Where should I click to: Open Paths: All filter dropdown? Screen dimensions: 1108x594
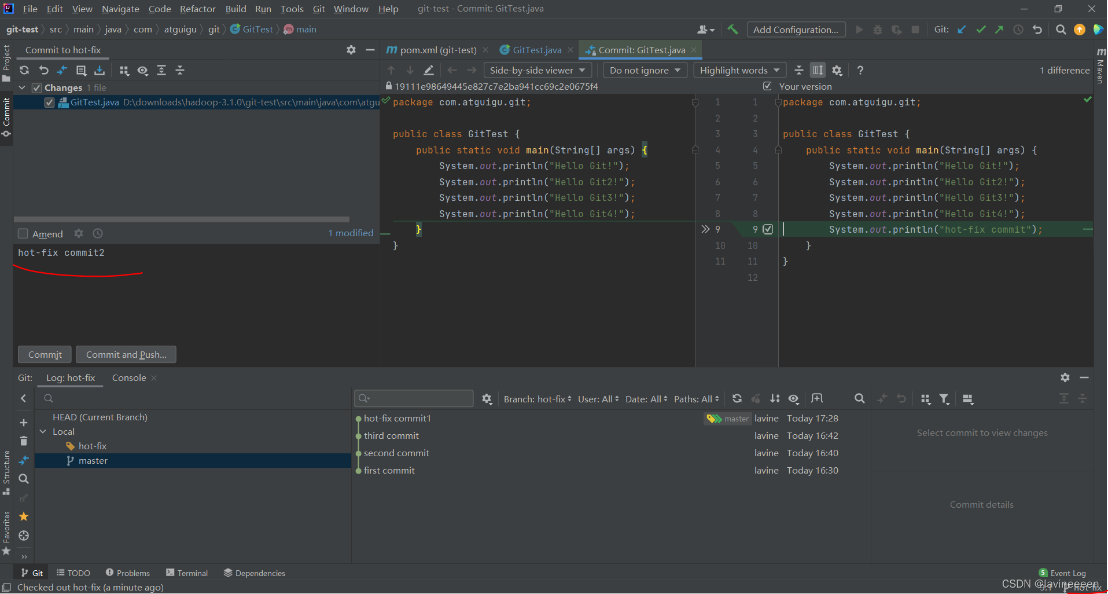click(x=697, y=399)
